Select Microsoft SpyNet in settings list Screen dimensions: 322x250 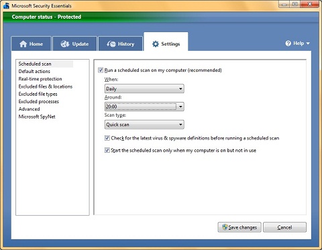tap(37, 117)
